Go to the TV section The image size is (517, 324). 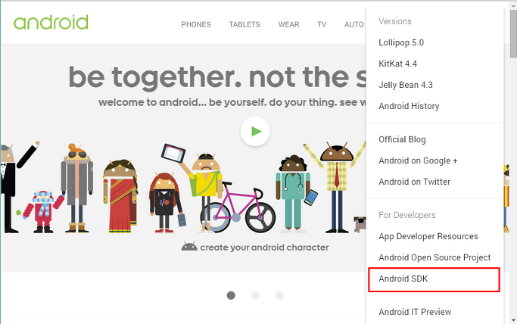[x=322, y=24]
